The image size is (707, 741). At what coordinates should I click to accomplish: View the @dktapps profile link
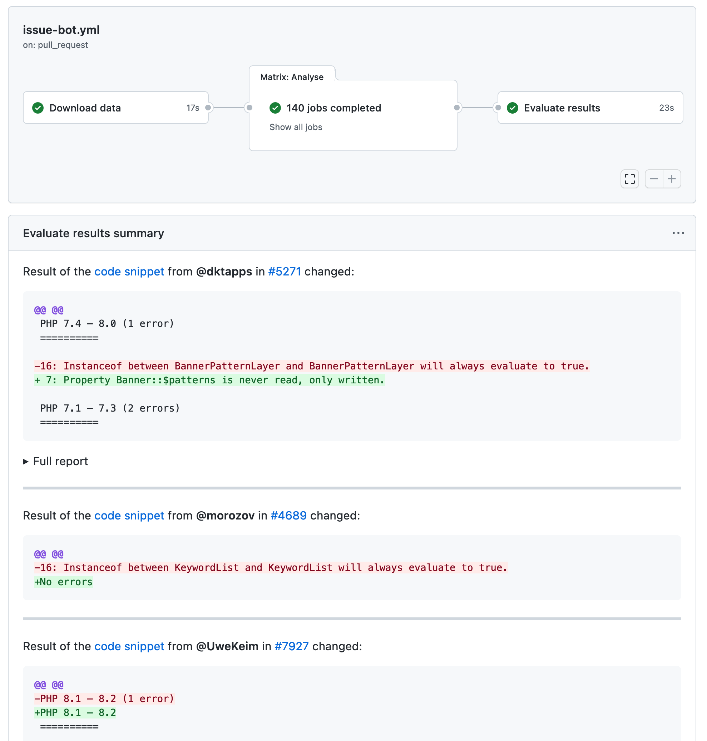point(224,271)
